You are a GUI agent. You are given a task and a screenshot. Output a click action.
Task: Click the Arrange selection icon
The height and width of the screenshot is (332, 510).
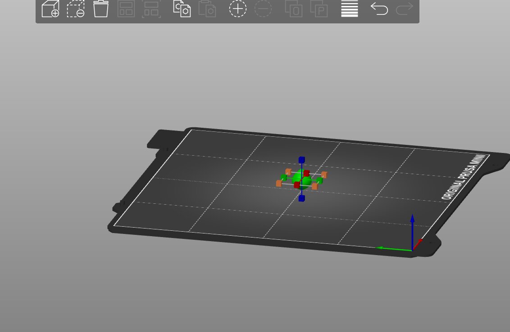coord(151,9)
